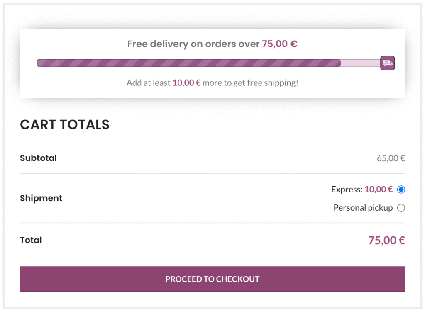425x311 pixels.
Task: Click the unfilled section of the delivery progress bar
Action: 361,63
